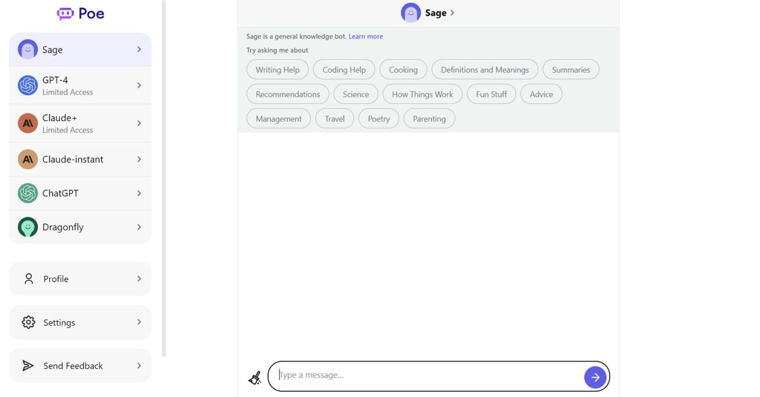Click the broom clear-conversation icon

[x=254, y=377]
